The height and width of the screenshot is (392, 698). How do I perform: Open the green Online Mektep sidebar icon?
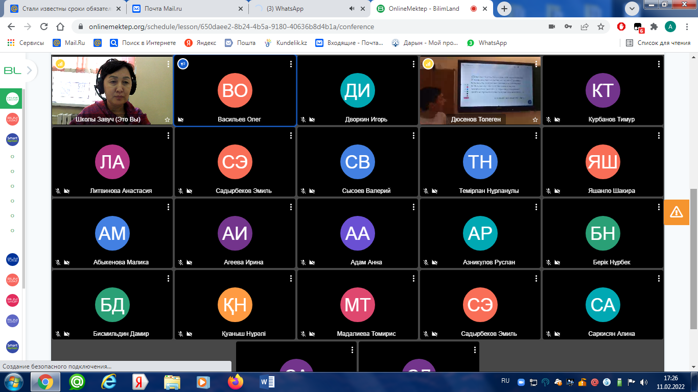tap(12, 98)
